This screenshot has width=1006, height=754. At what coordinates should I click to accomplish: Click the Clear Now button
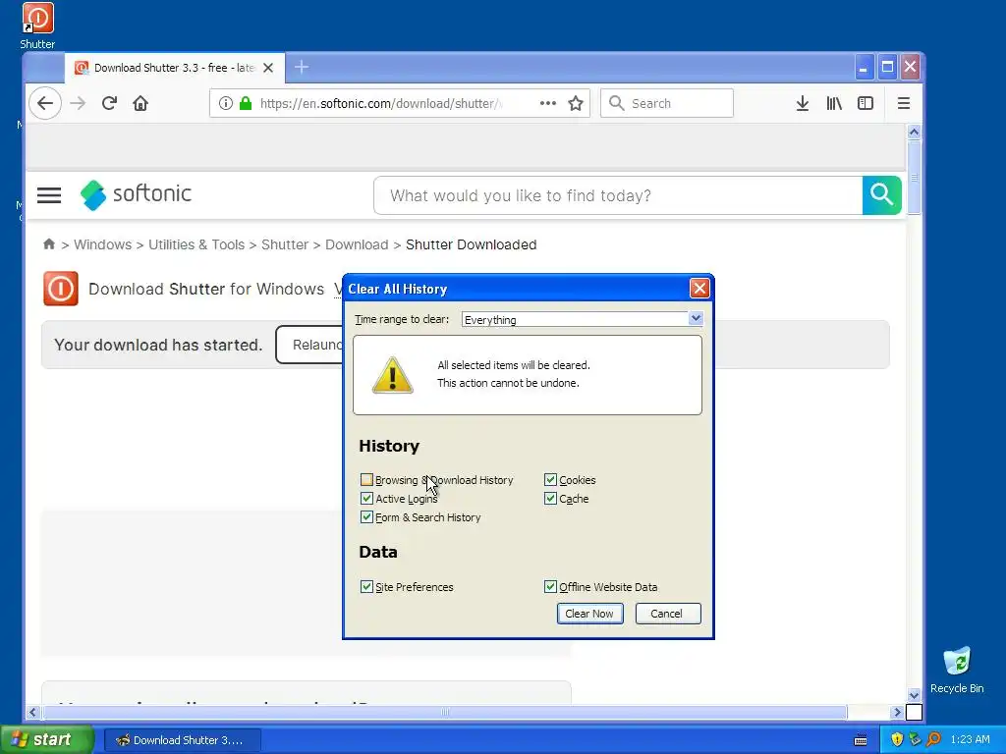coord(589,614)
